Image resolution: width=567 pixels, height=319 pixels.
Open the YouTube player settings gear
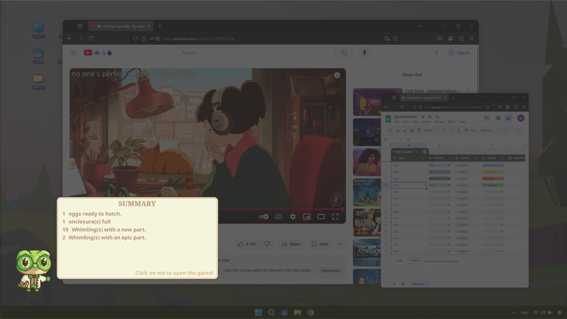[292, 217]
